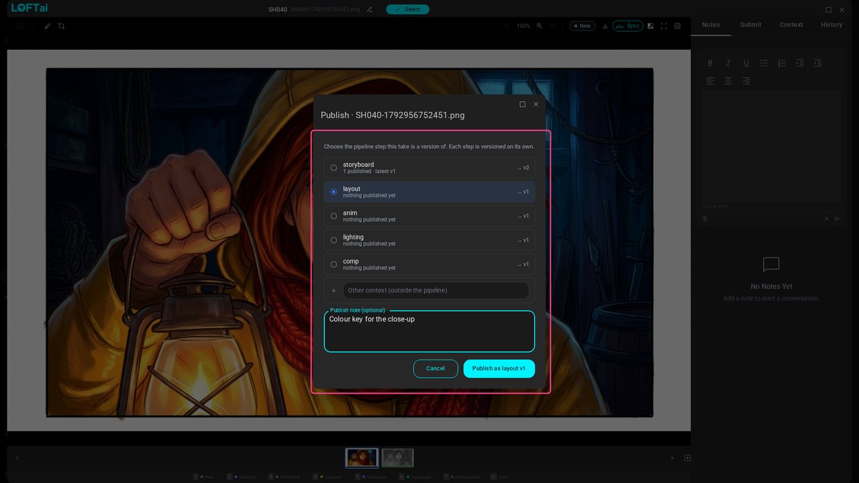Image resolution: width=859 pixels, height=483 pixels.
Task: Click the download icon in top toolbar
Action: click(605, 26)
